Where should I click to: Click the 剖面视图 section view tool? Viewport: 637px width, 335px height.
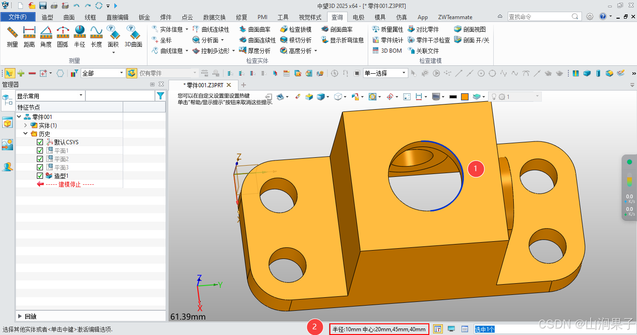coord(470,29)
